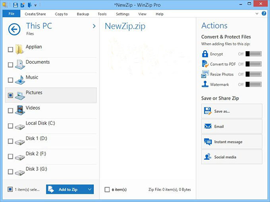Screen dimensions: 270x202
Task: Check the Applian folder checkbox
Action: (11, 50)
